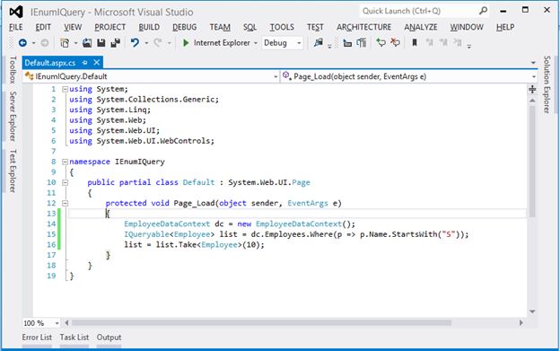
Task: Uncomment selected lines icon
Action: tap(395, 43)
